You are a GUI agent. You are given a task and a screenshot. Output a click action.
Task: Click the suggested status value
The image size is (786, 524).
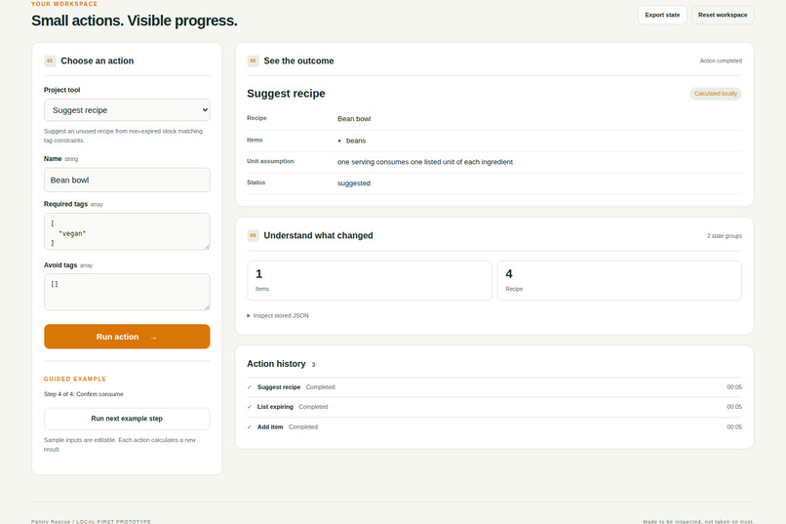[354, 183]
